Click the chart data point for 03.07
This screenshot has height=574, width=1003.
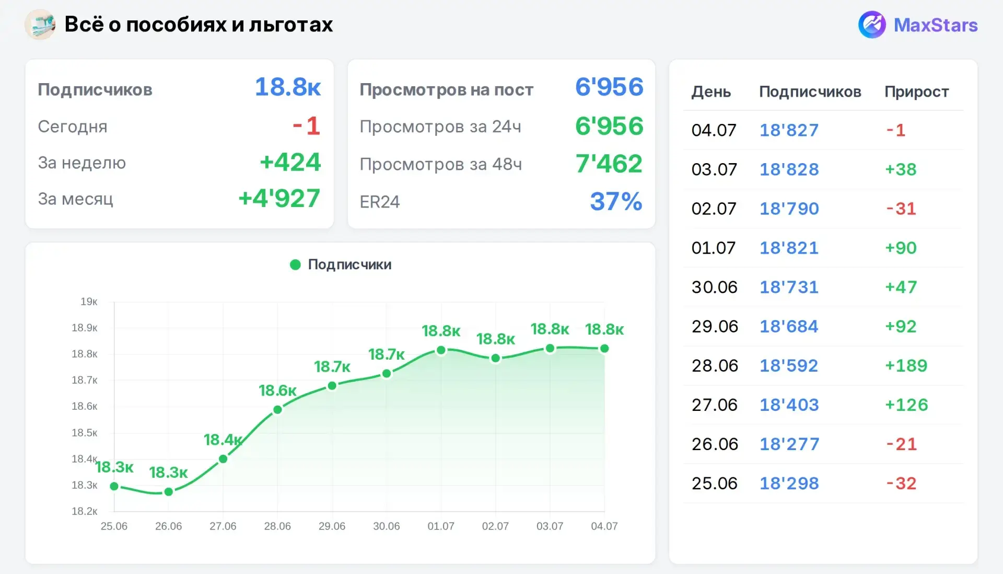(x=550, y=348)
